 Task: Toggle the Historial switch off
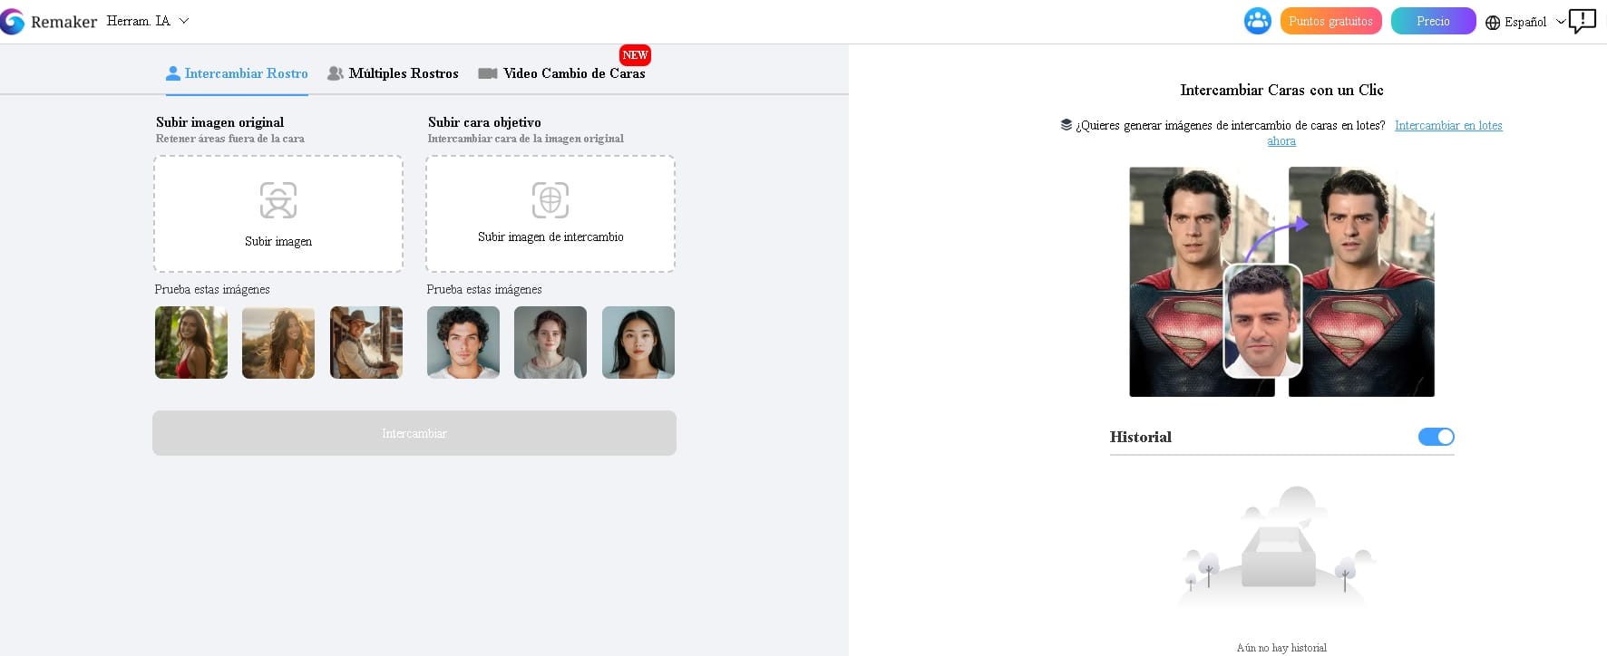tap(1436, 437)
